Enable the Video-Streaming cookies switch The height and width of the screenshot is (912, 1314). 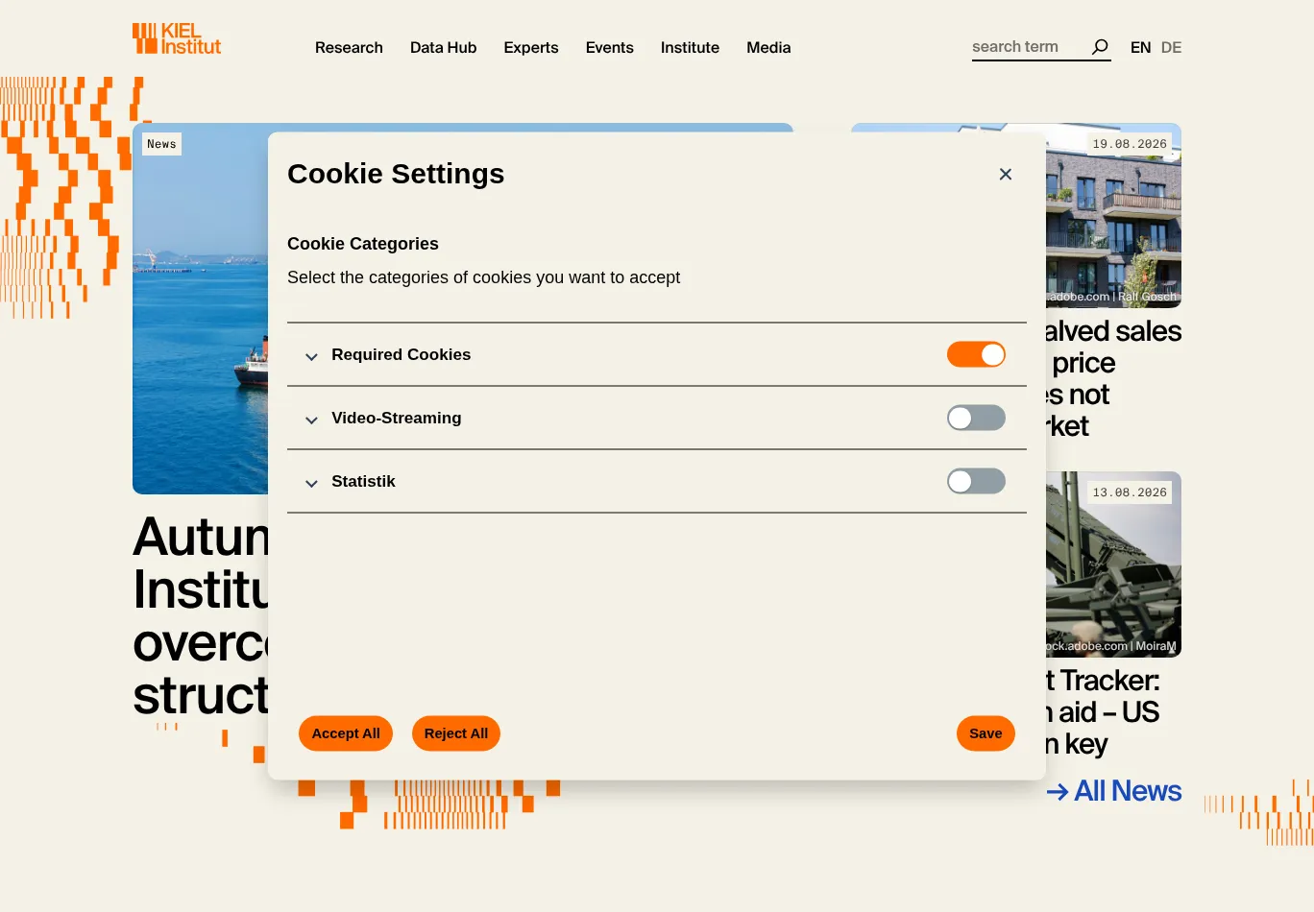[x=976, y=418]
